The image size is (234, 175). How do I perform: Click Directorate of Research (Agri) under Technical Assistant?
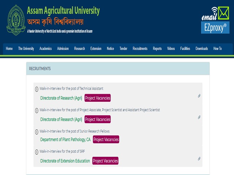tap(61, 98)
